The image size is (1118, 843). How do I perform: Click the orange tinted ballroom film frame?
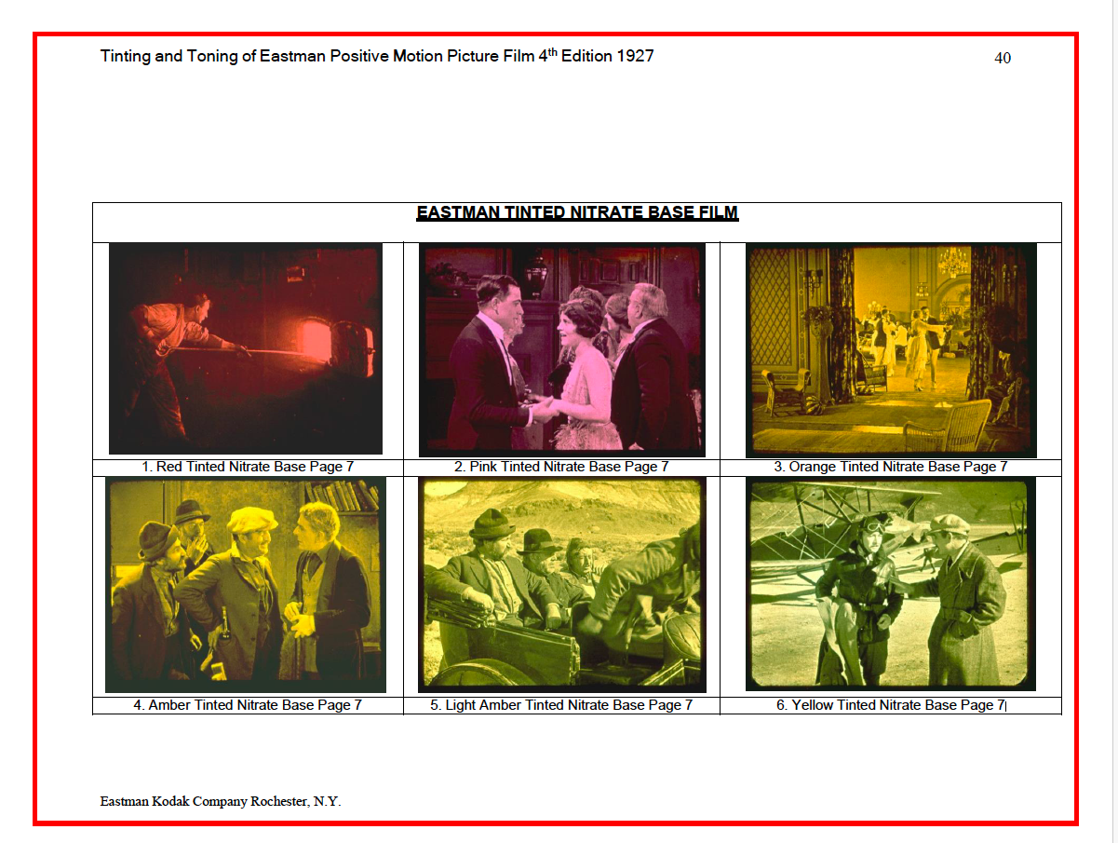(x=891, y=350)
